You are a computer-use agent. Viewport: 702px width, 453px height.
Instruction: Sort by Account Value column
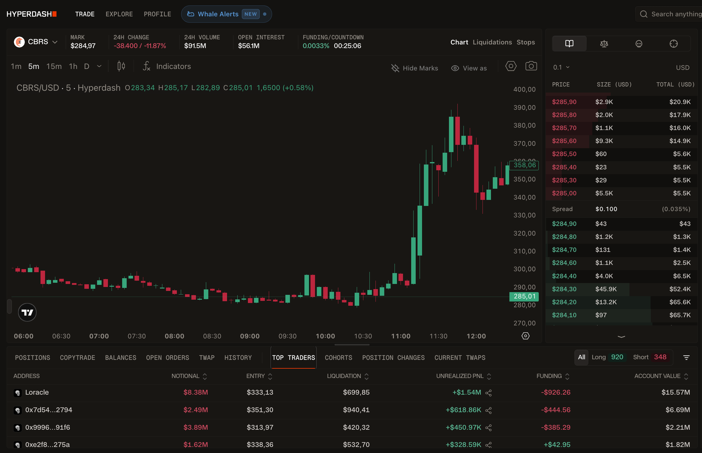tap(661, 376)
